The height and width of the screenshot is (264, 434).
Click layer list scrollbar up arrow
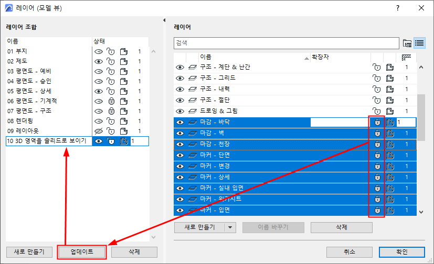421,67
